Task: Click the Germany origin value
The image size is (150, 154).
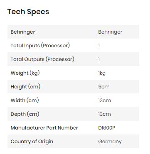Action: tap(110, 142)
